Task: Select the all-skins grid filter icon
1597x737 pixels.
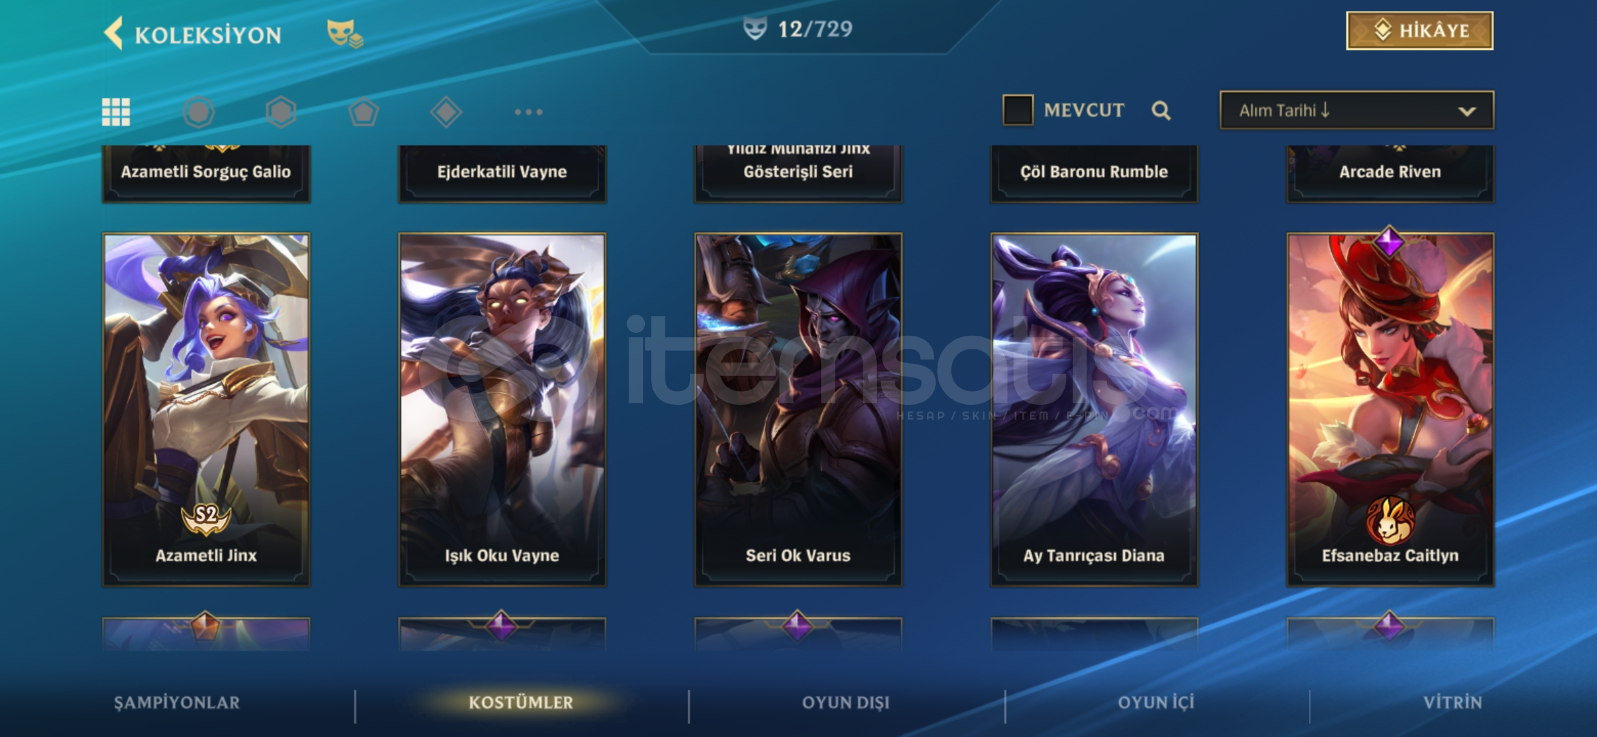Action: click(116, 112)
